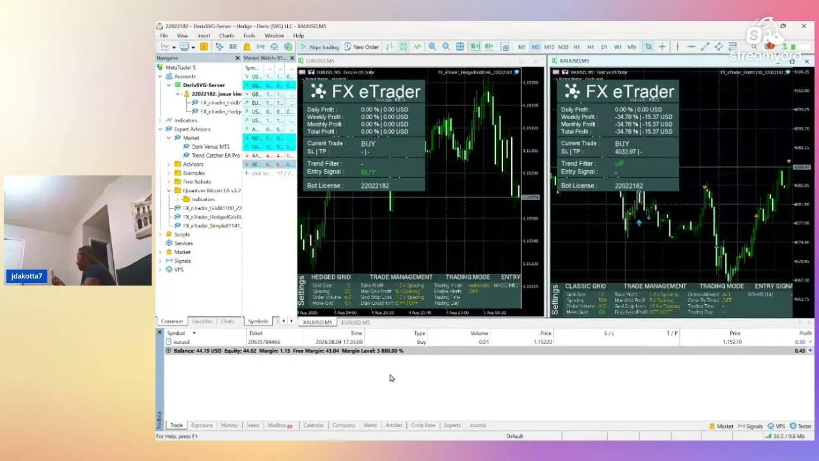819x461 pixels.
Task: Open the Market shopping bag icon in toolbar
Action: [x=247, y=47]
